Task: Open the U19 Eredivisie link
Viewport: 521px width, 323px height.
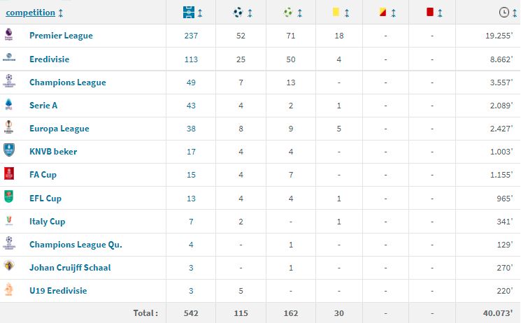Action: (x=58, y=290)
